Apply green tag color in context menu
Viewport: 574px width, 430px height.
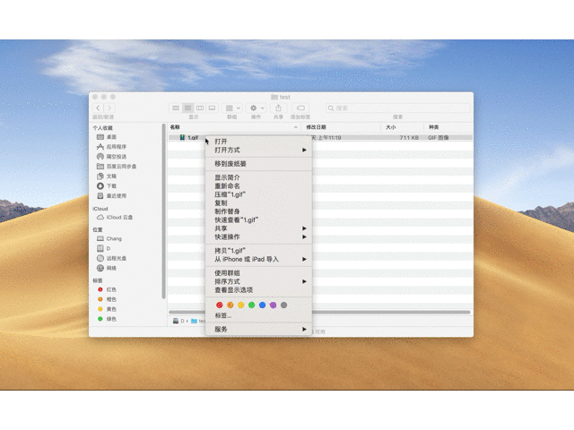point(251,305)
